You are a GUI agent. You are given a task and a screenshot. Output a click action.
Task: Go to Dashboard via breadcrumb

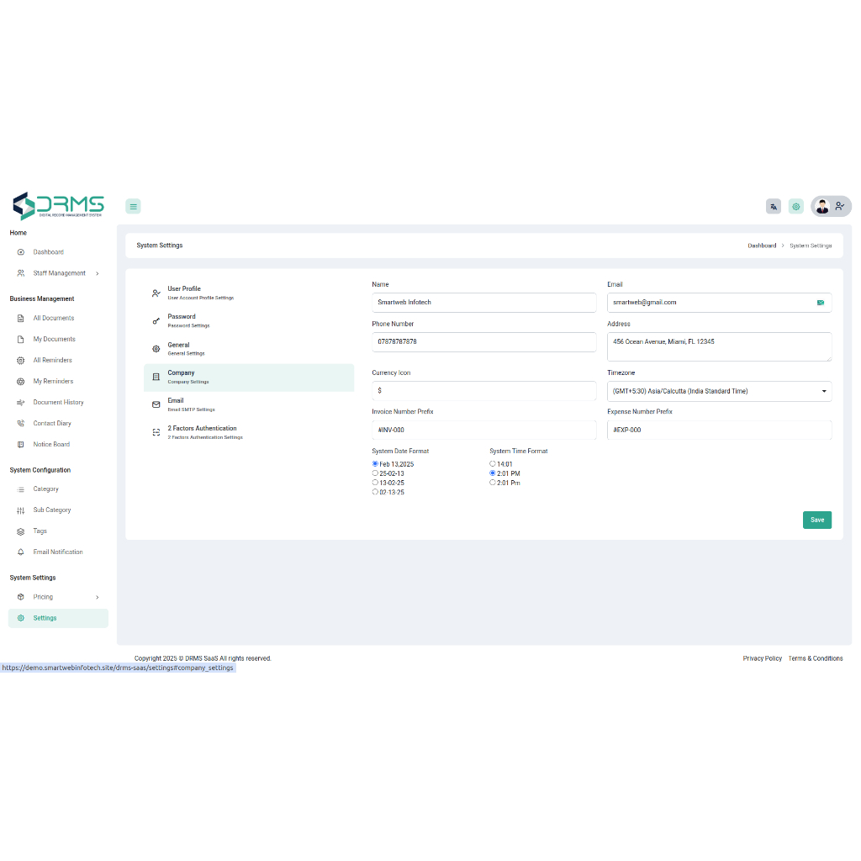[x=762, y=246]
